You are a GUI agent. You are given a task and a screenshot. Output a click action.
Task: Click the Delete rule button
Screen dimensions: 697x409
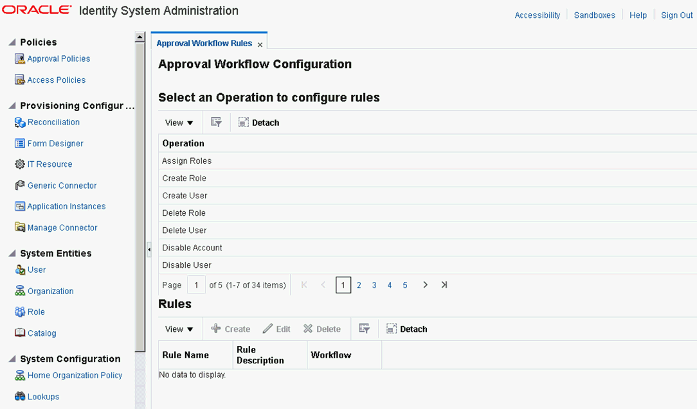pyautogui.click(x=322, y=329)
